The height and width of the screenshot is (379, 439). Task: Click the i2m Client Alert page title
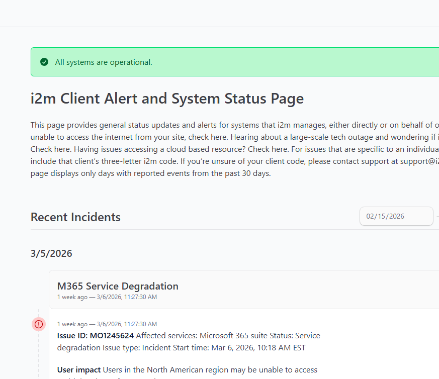coord(167,99)
